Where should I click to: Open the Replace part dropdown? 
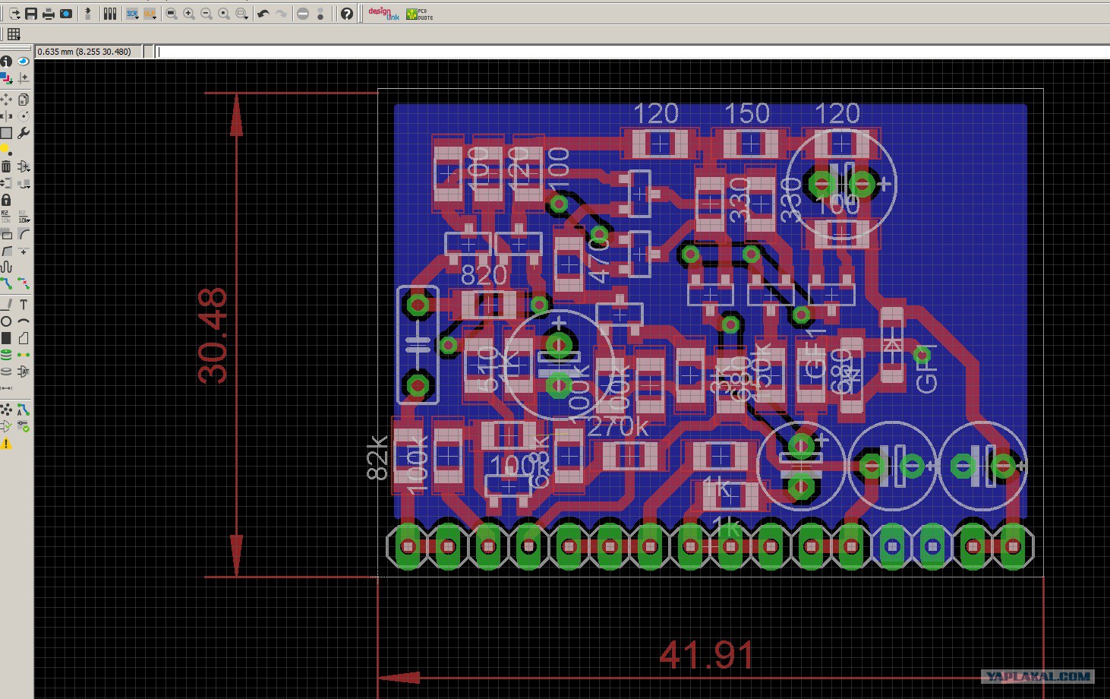pyautogui.click(x=24, y=183)
